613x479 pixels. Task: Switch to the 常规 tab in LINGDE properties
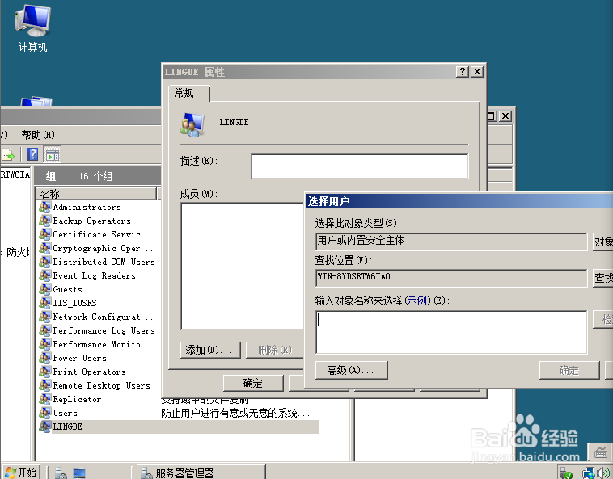click(x=188, y=94)
